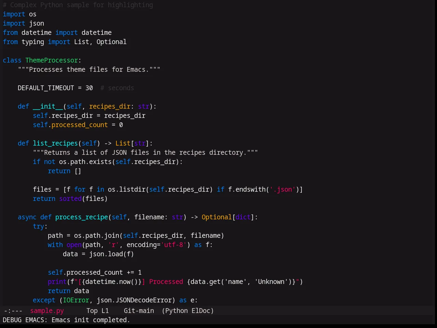This screenshot has height=328, width=437.
Task: Click ElDoc minor mode indicator
Action: pos(201,311)
